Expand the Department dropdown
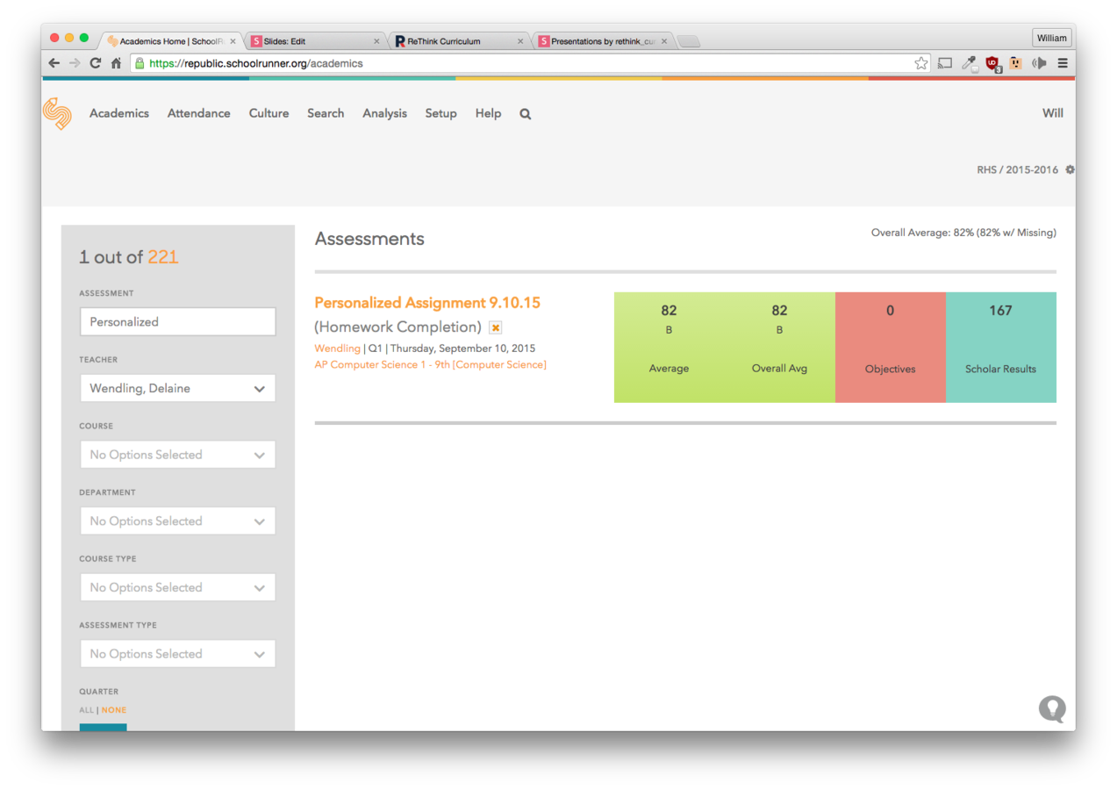Image resolution: width=1117 pixels, height=790 pixels. 177,521
